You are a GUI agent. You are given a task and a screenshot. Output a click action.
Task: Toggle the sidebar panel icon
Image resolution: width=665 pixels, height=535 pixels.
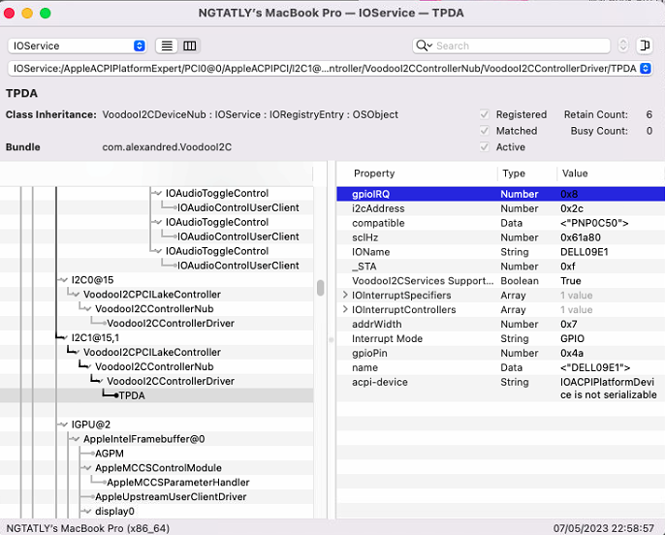pos(643,46)
